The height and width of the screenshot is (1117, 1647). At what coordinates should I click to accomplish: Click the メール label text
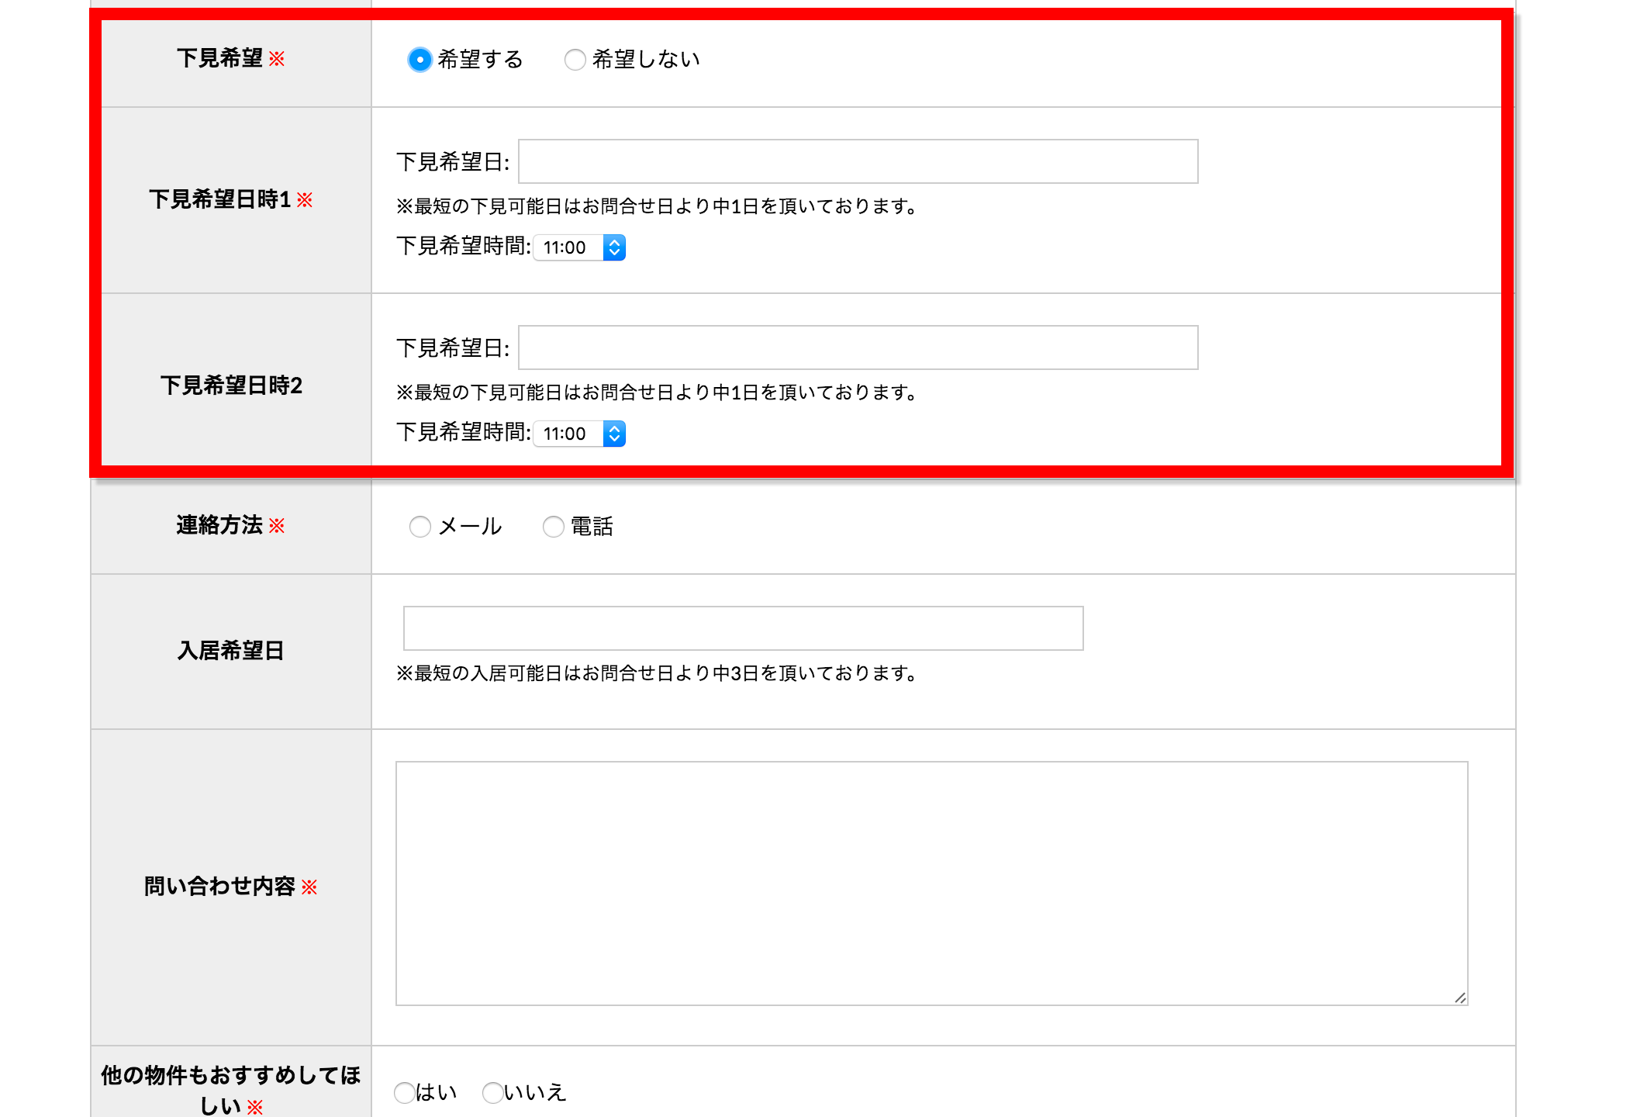click(470, 527)
